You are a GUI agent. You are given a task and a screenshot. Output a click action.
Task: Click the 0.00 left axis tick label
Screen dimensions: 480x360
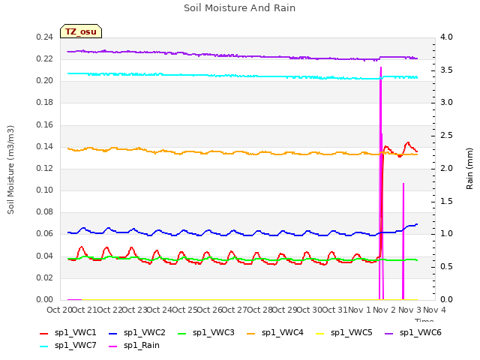pos(45,299)
